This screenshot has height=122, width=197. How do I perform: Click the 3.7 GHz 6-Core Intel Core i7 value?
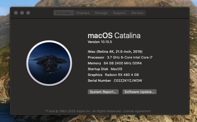[x=130, y=57]
